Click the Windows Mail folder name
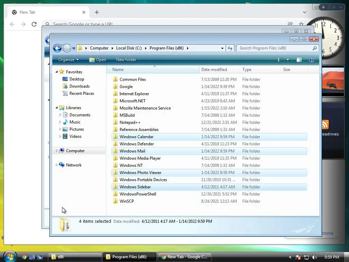The width and height of the screenshot is (349, 262). 132,151
